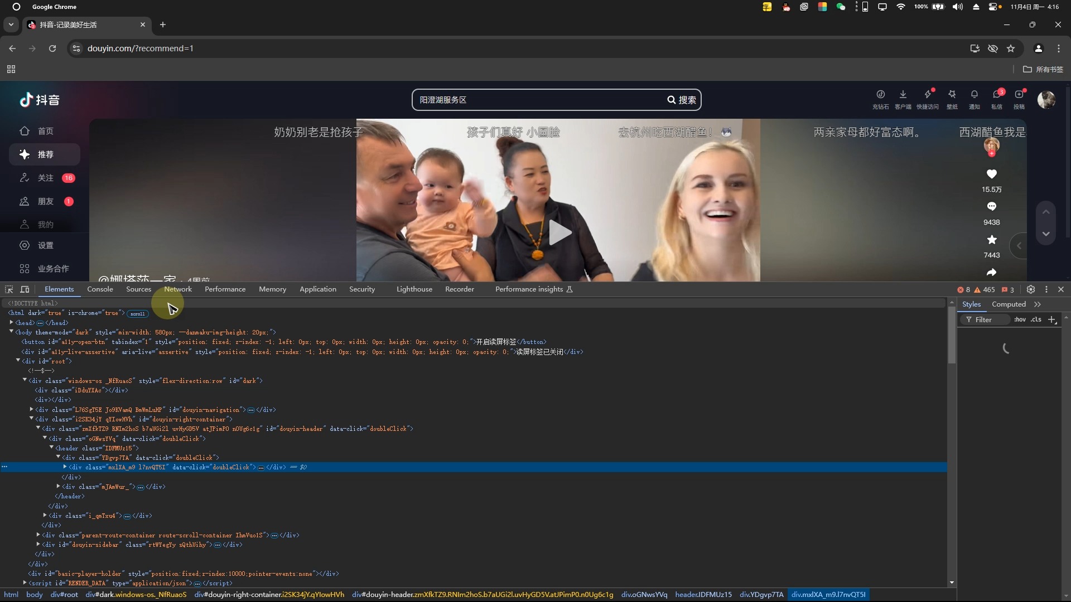Expand the douyin-navigation div node
Viewport: 1071px width, 602px height.
click(x=31, y=410)
